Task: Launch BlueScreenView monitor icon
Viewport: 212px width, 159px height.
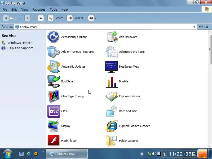Action: tap(111, 67)
